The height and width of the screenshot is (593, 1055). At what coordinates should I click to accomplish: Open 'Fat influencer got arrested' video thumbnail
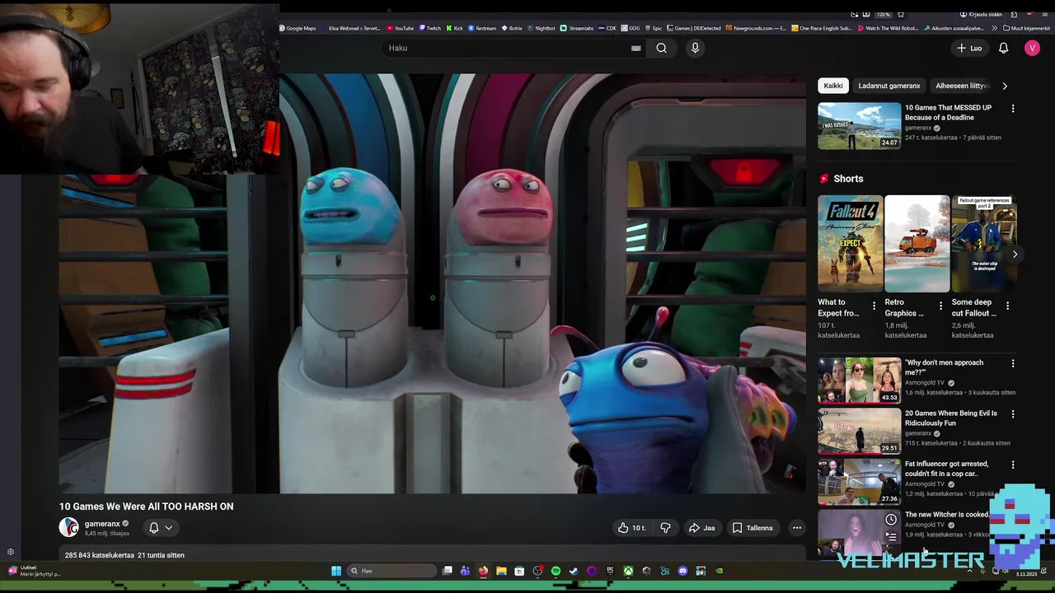pyautogui.click(x=859, y=481)
